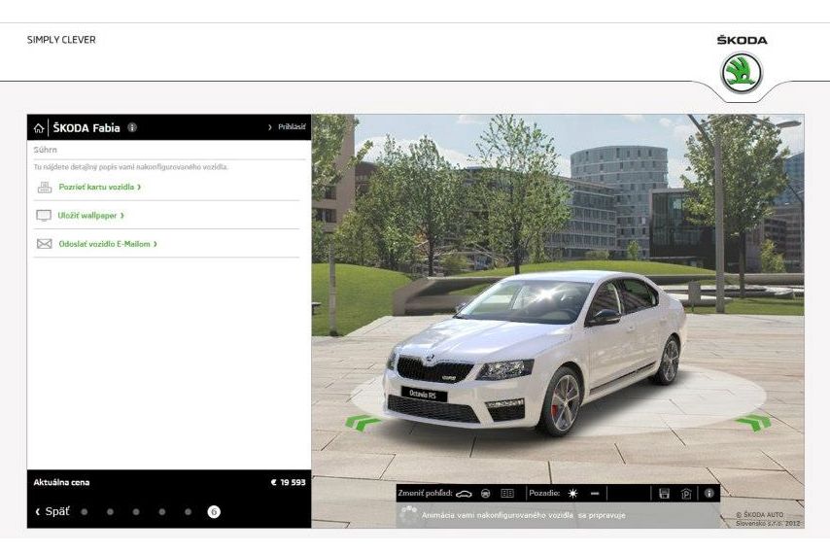Open Pozrieť kartu vozidla link
The height and width of the screenshot is (553, 830).
[99, 187]
